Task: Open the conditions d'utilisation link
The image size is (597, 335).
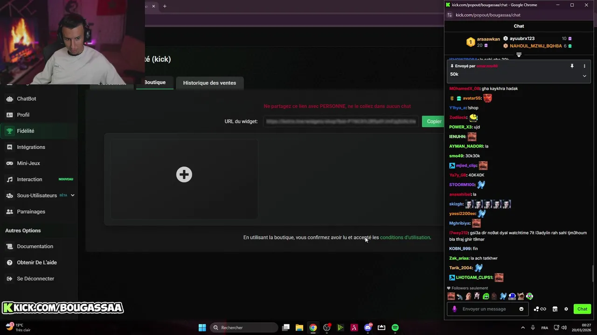Action: [x=405, y=237]
